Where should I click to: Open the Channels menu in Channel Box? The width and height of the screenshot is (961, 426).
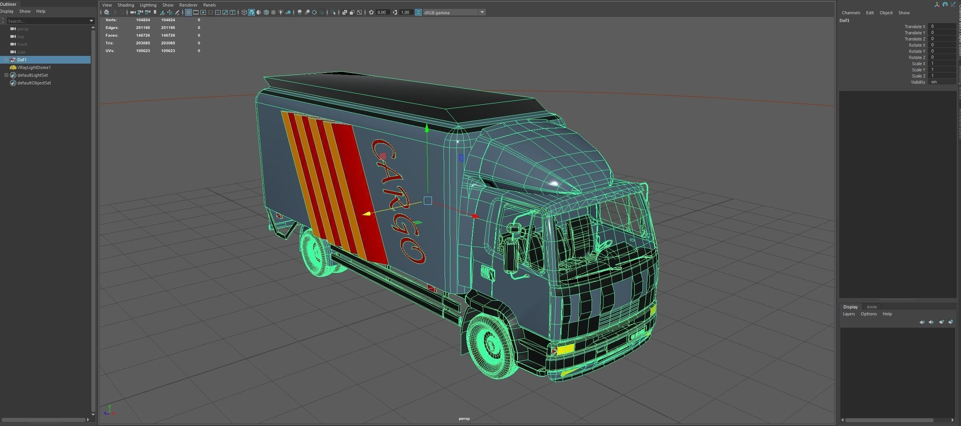pos(851,13)
